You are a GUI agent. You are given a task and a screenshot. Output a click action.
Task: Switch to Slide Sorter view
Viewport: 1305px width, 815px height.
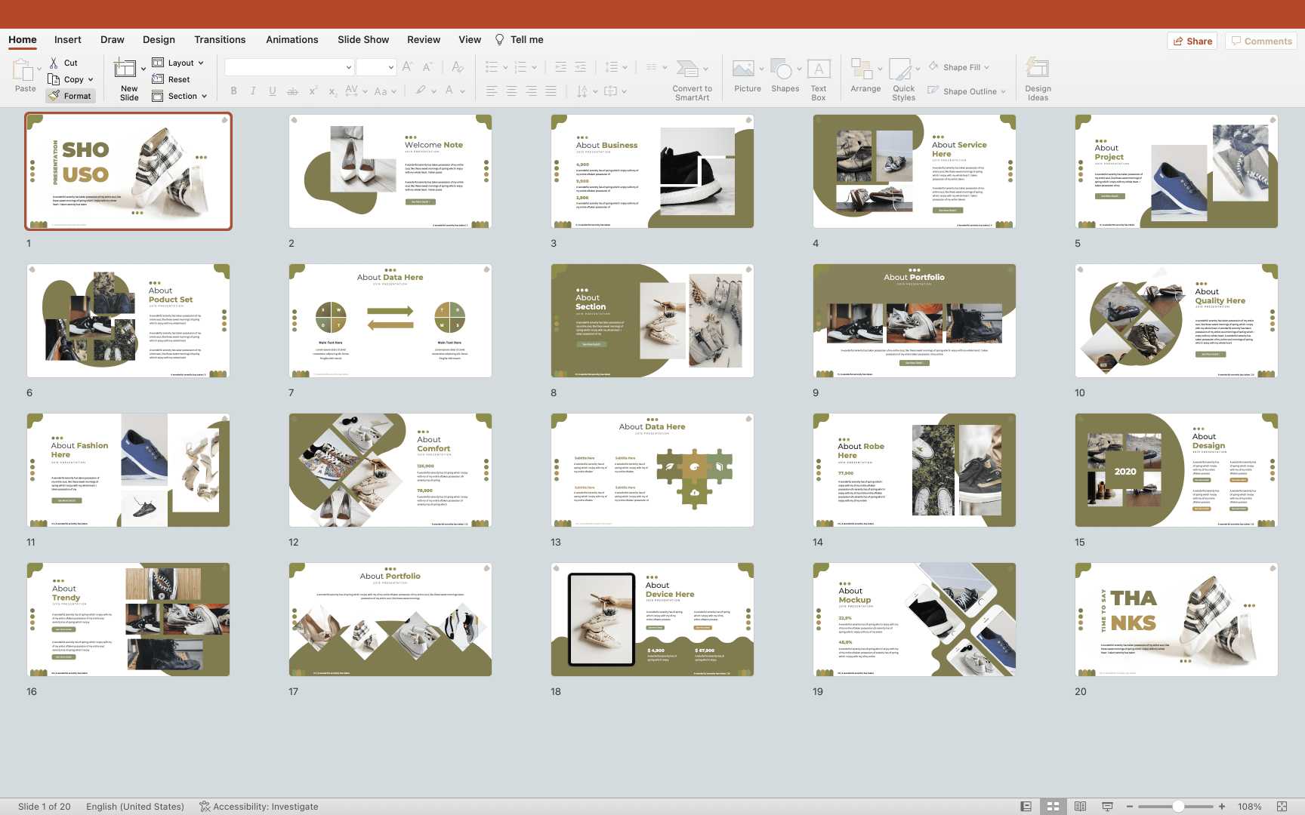point(1053,806)
